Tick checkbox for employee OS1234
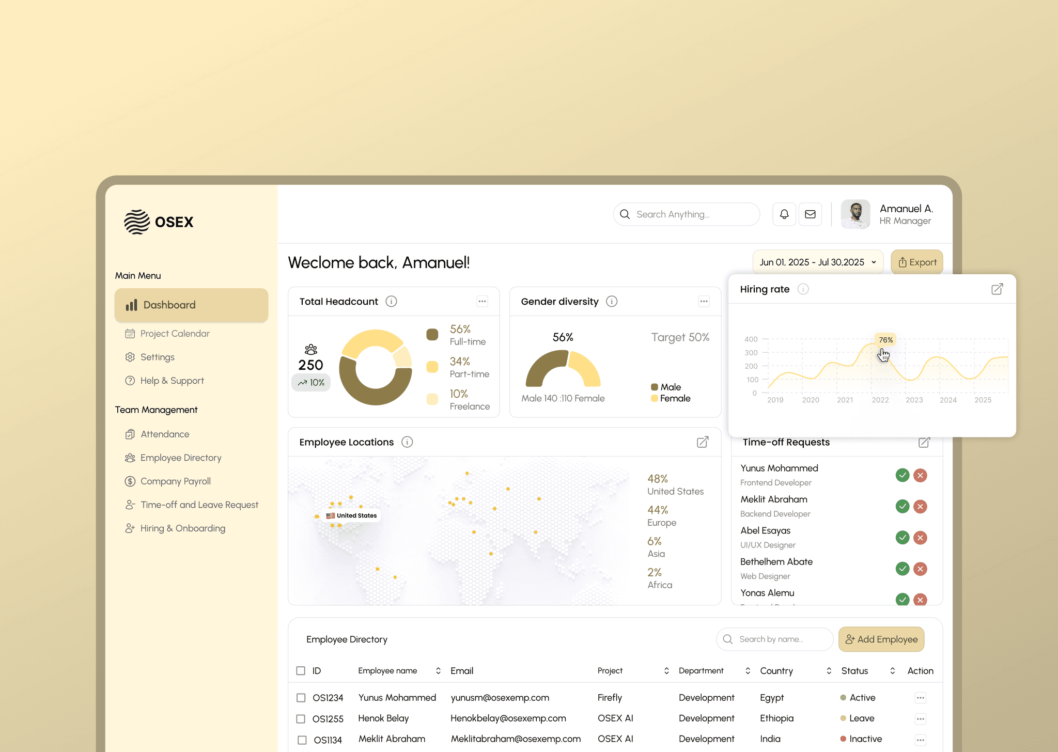 click(301, 698)
